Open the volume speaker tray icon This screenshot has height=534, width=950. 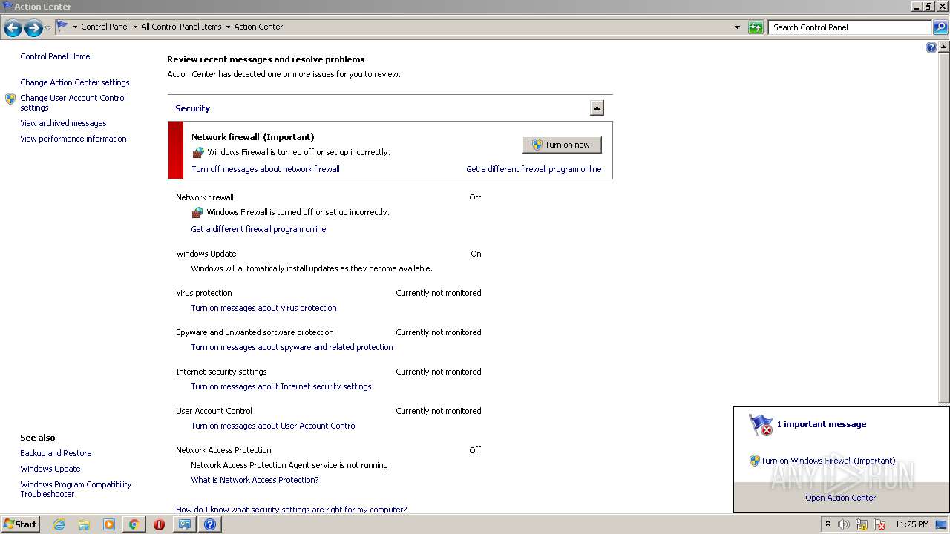844,524
